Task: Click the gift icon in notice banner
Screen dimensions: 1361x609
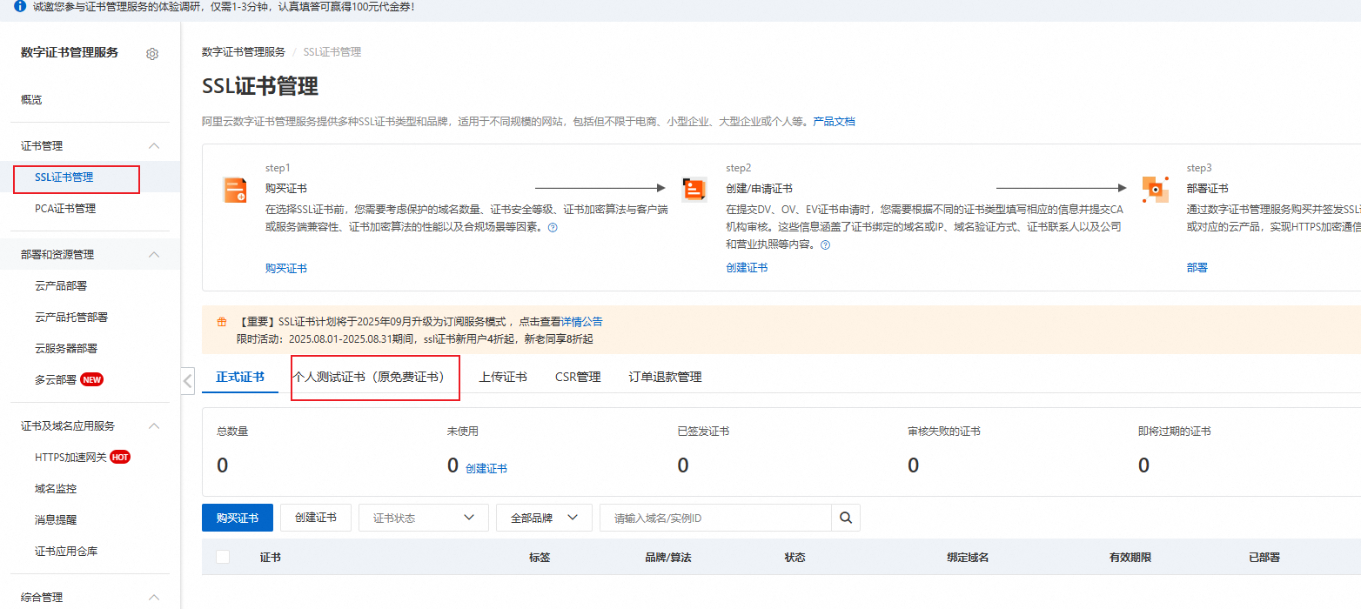Action: tap(222, 322)
